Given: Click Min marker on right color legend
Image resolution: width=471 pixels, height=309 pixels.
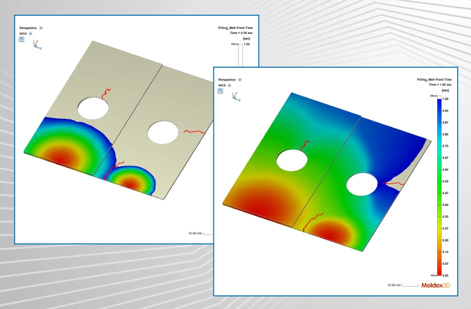Looking at the screenshot, I should [433, 276].
